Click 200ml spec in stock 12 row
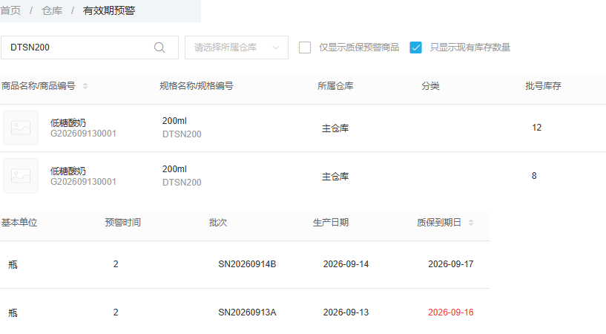 pyautogui.click(x=174, y=121)
